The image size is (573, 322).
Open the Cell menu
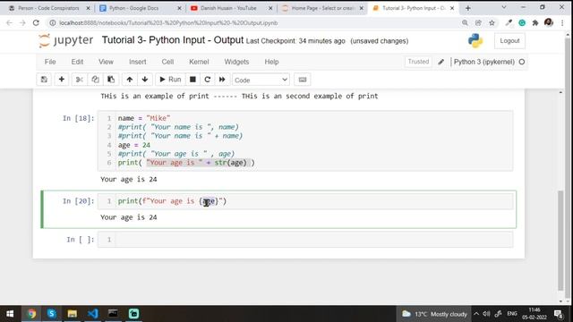[167, 62]
